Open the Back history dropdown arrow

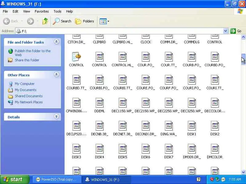coord(22,21)
